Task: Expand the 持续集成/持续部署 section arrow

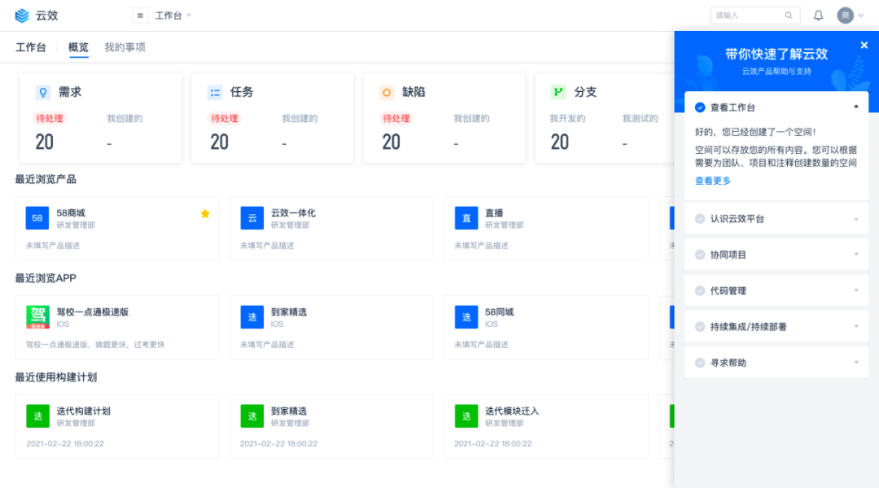Action: pos(856,327)
